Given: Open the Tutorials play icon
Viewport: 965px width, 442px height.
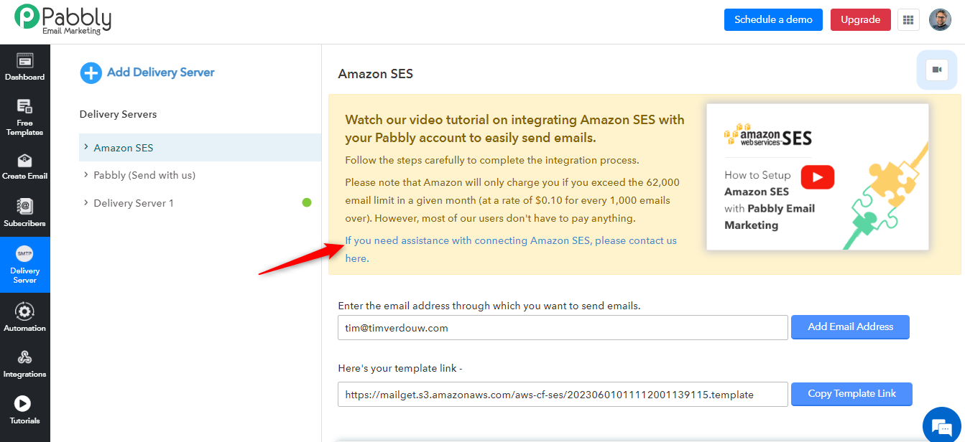Looking at the screenshot, I should click(23, 403).
